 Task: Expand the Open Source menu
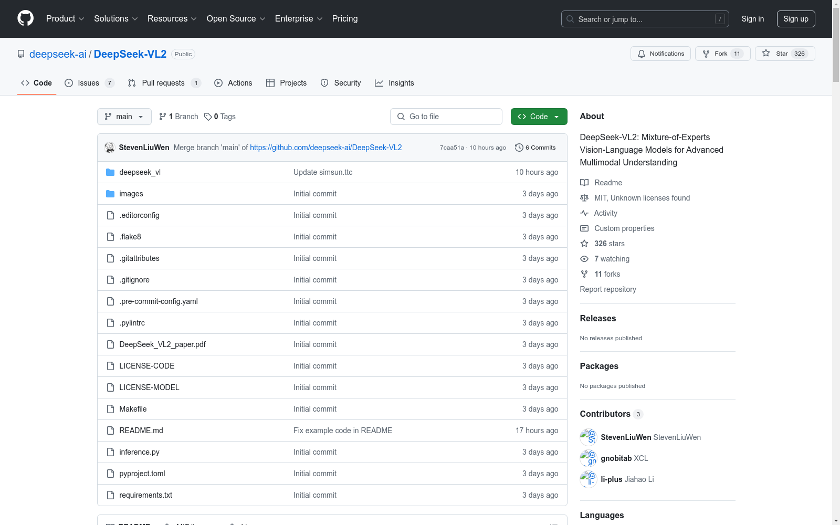236,18
